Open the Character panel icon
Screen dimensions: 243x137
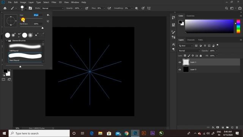pyautogui.click(x=174, y=45)
